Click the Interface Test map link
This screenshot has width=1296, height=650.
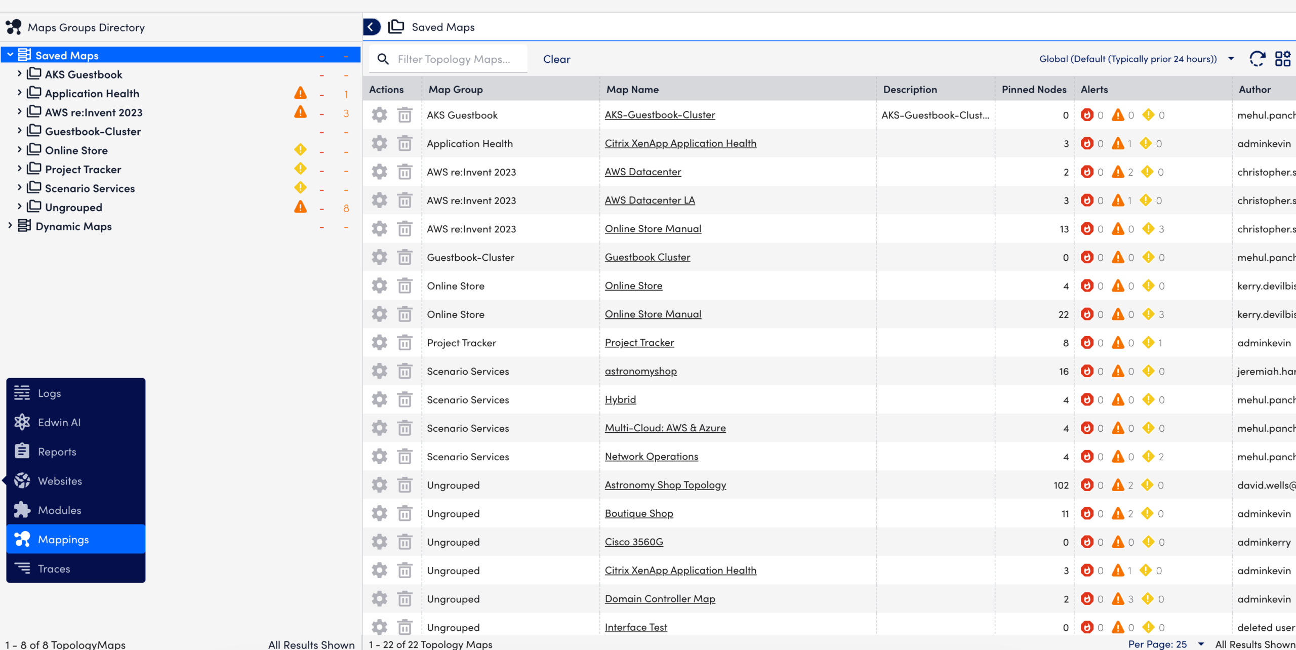point(636,627)
